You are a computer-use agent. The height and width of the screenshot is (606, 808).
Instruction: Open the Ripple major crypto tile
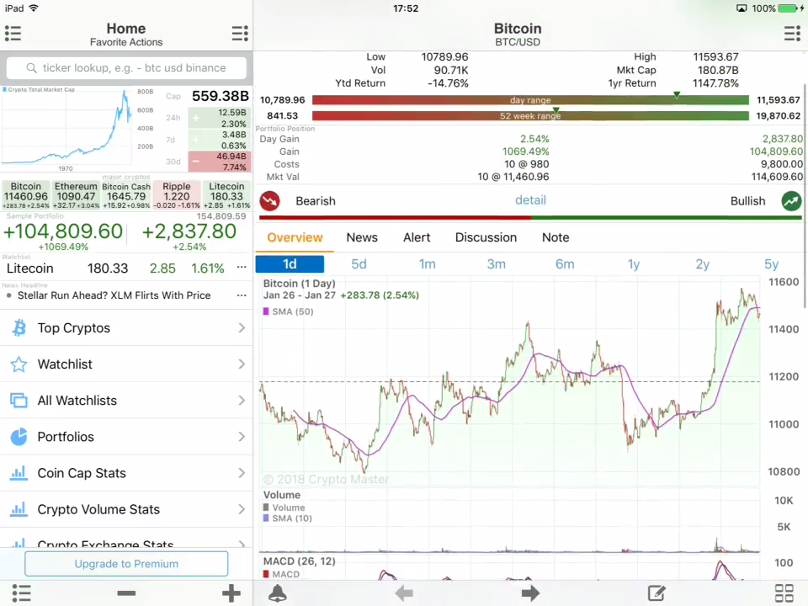pos(176,194)
